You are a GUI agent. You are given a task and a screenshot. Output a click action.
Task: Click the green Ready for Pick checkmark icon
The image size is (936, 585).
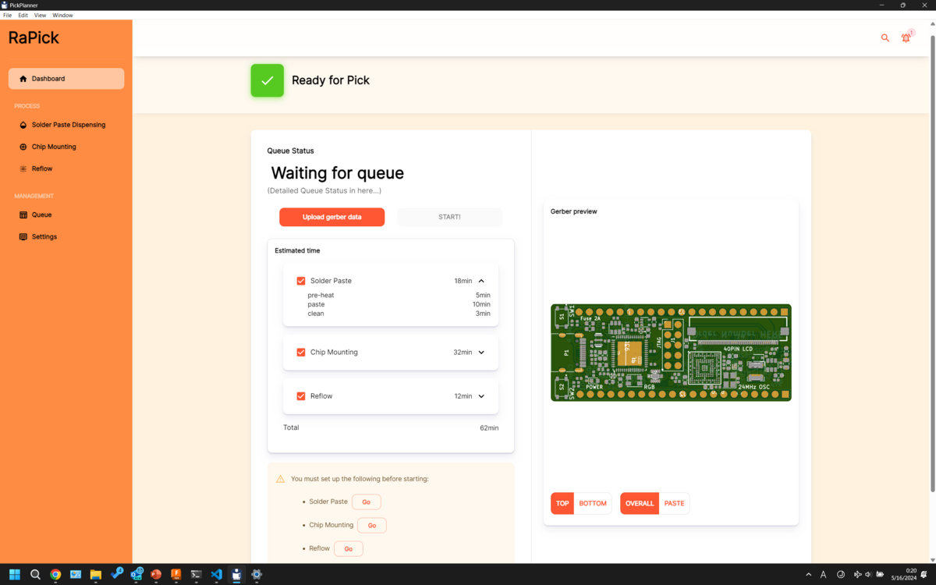coord(267,80)
